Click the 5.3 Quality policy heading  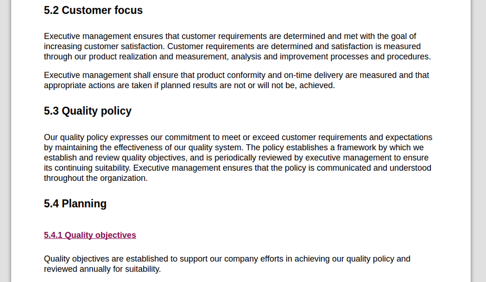(x=88, y=111)
